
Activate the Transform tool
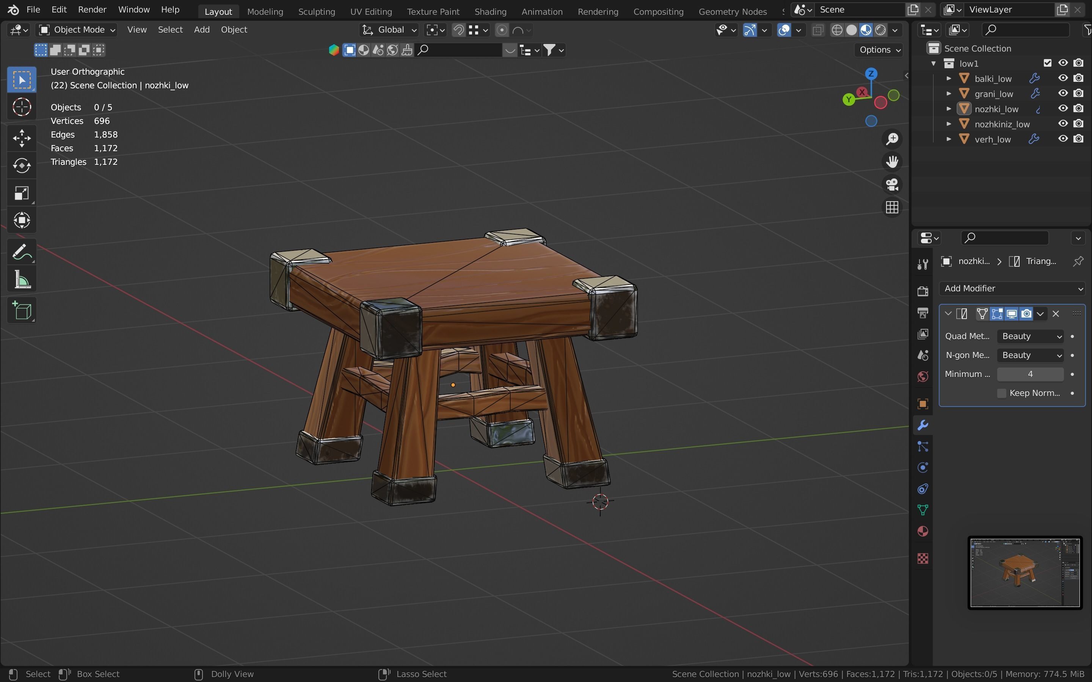[22, 221]
